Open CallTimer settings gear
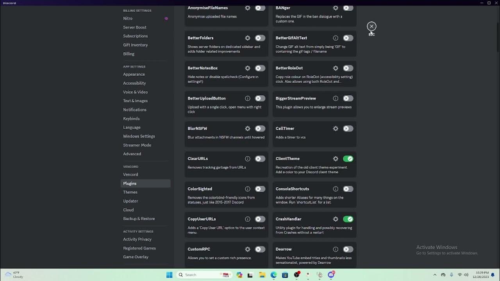500x281 pixels. [336, 128]
